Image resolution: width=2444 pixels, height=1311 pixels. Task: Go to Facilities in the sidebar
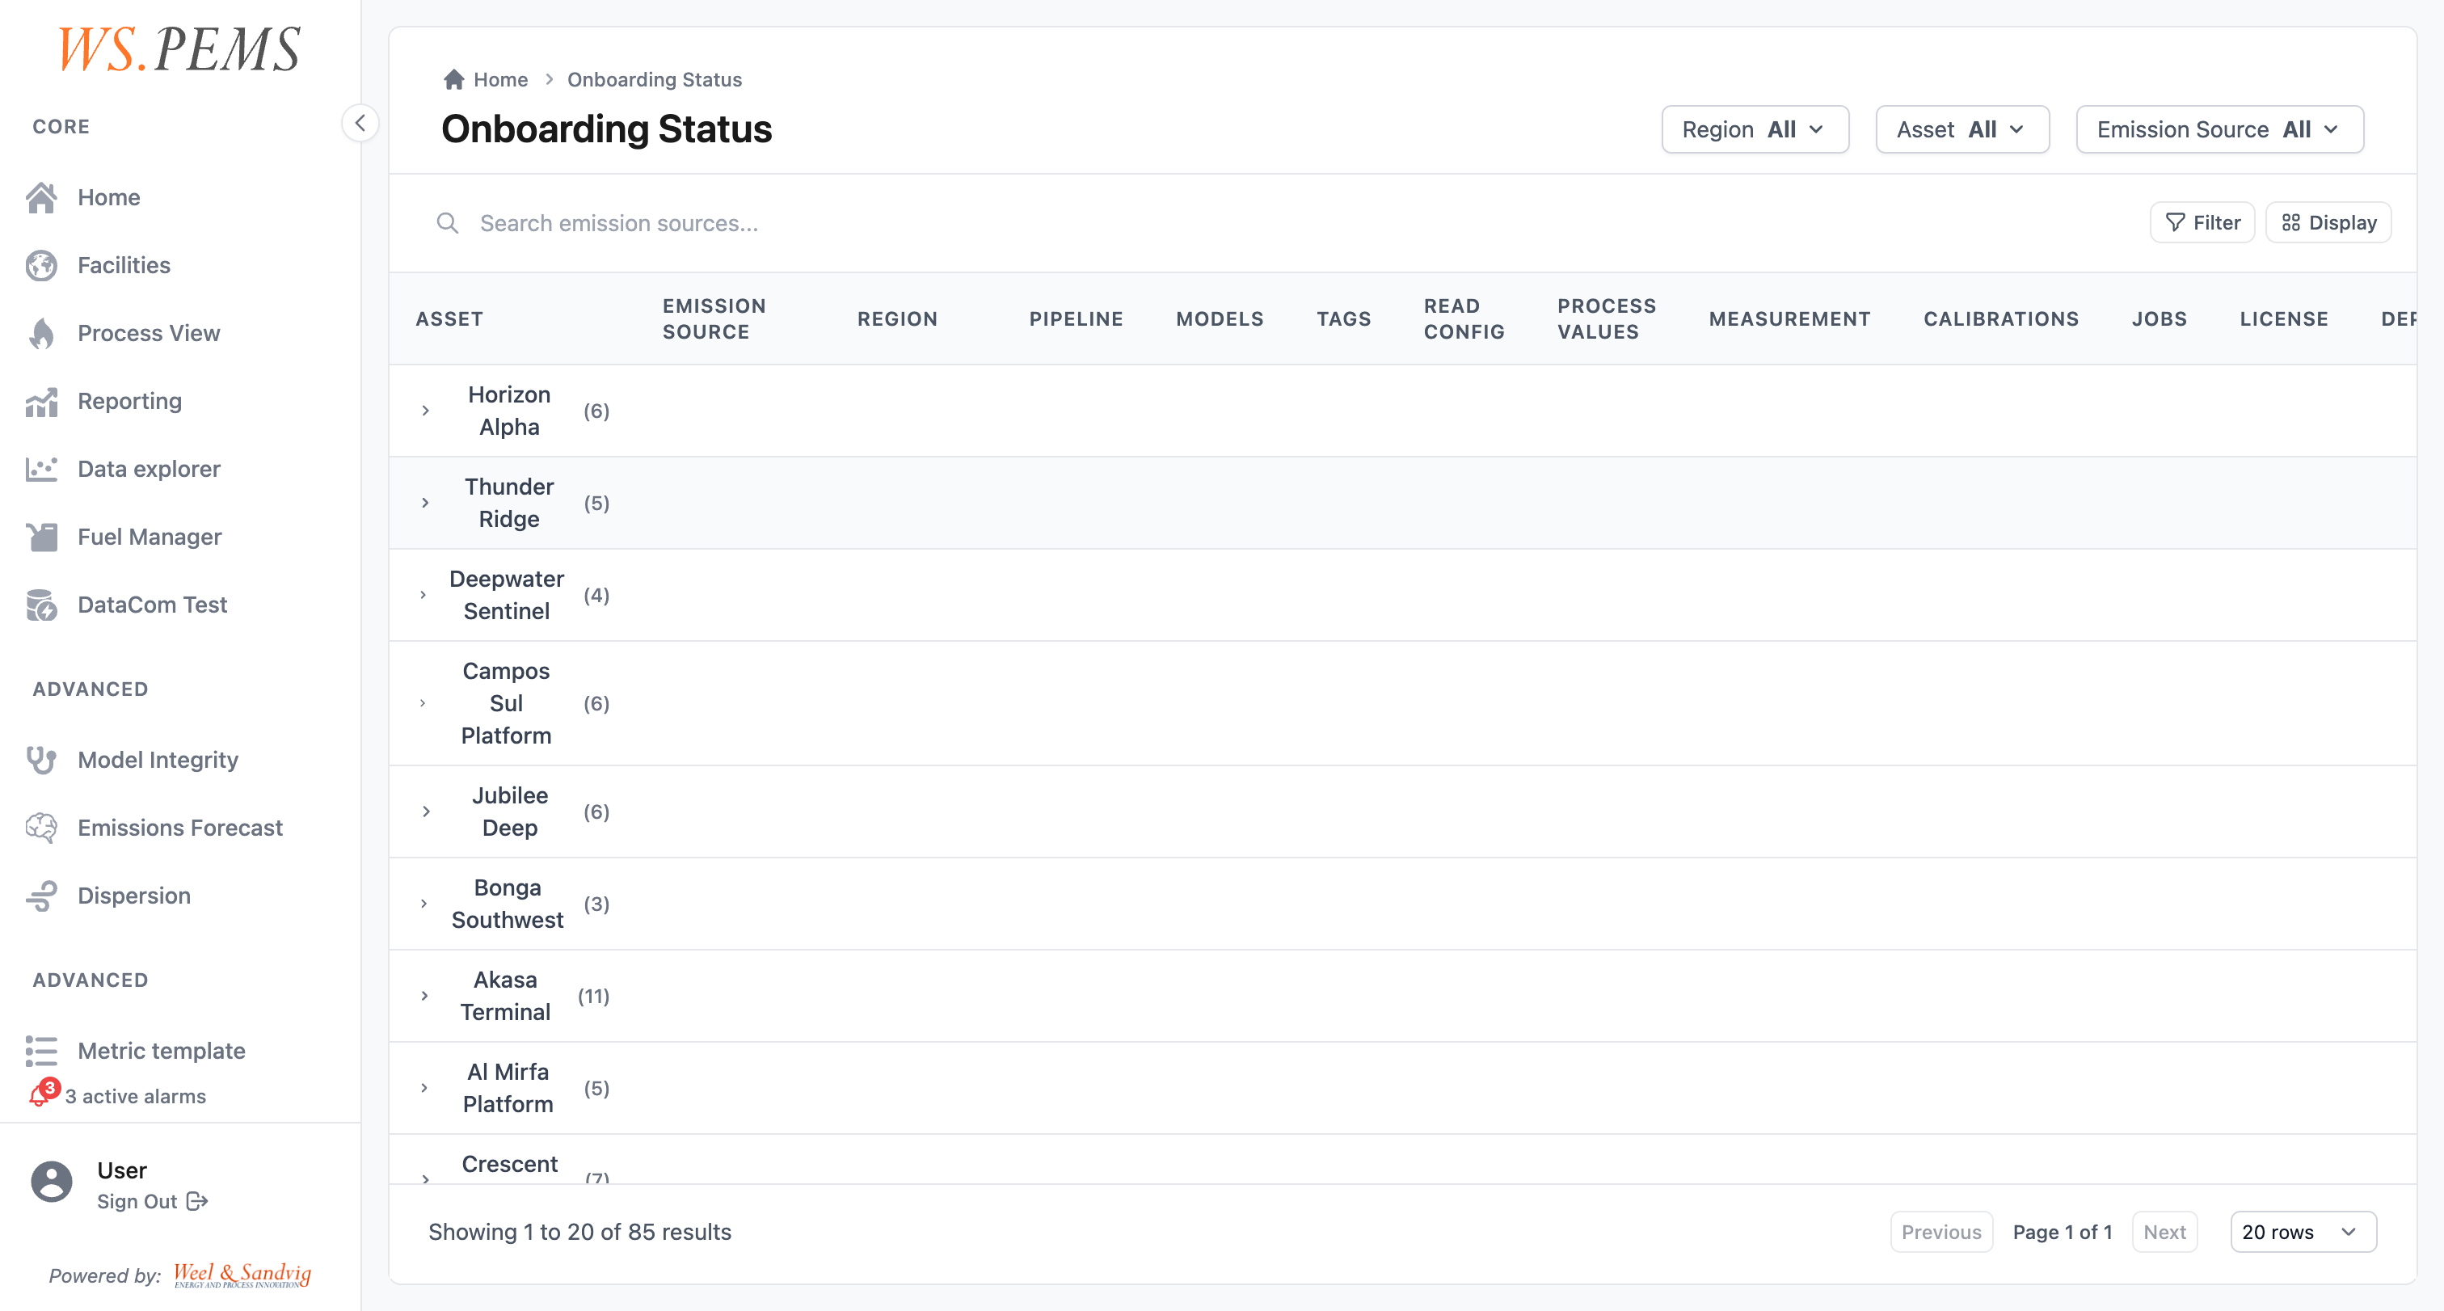pyautogui.click(x=124, y=266)
